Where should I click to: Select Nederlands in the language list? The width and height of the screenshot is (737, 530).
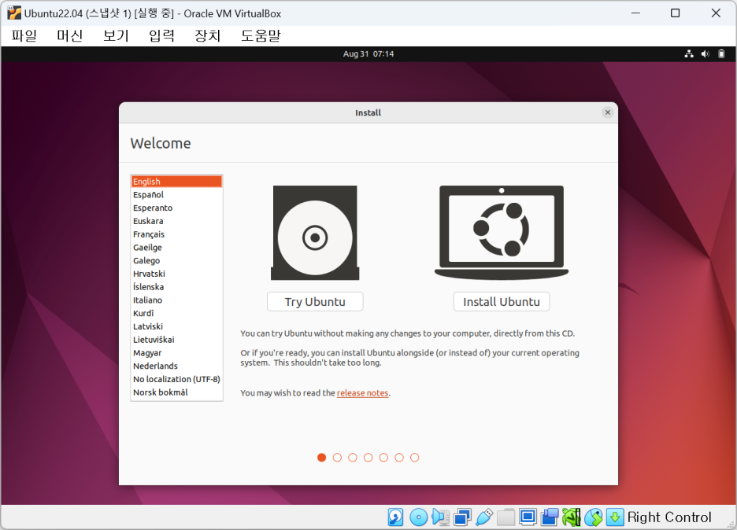coord(176,366)
